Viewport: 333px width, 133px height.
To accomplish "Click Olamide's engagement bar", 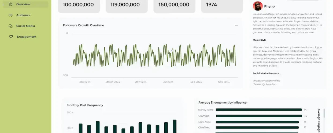I will (x=259, y=116).
